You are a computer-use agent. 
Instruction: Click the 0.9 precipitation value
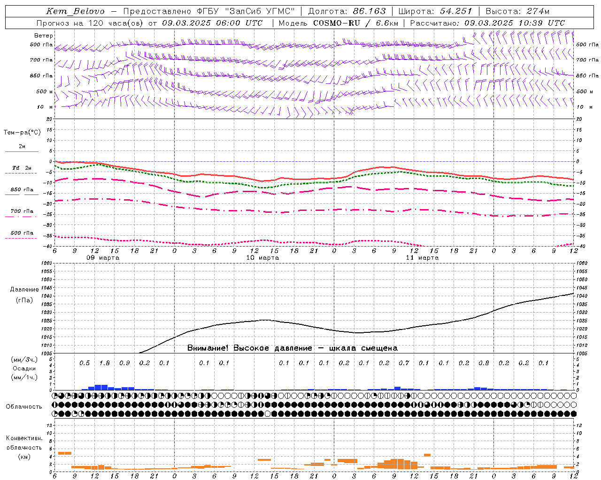(x=124, y=363)
